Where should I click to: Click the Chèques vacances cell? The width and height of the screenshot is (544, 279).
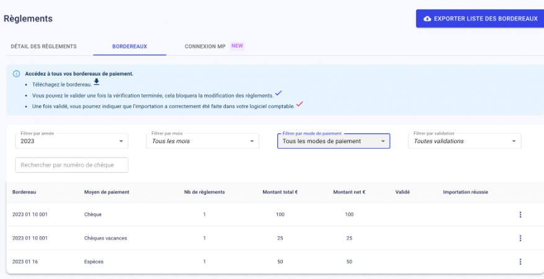tap(105, 238)
